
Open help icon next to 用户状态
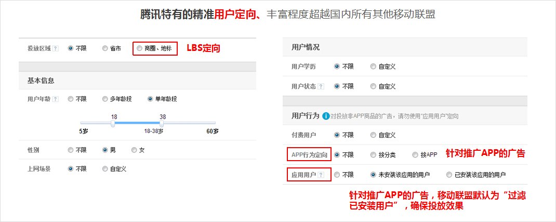[321, 86]
